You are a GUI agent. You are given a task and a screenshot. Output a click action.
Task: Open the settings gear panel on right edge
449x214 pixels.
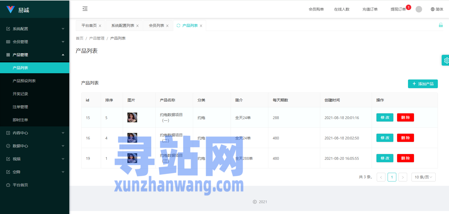coord(446,60)
